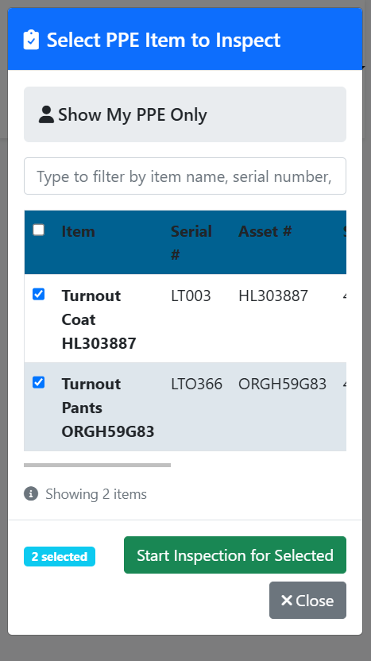The width and height of the screenshot is (371, 661).
Task: Toggle the Show My PPE Only button
Action: pos(185,114)
